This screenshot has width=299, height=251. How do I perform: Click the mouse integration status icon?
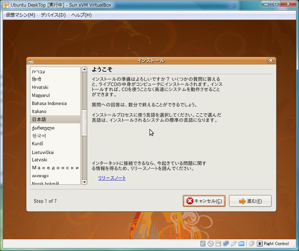click(x=252, y=243)
